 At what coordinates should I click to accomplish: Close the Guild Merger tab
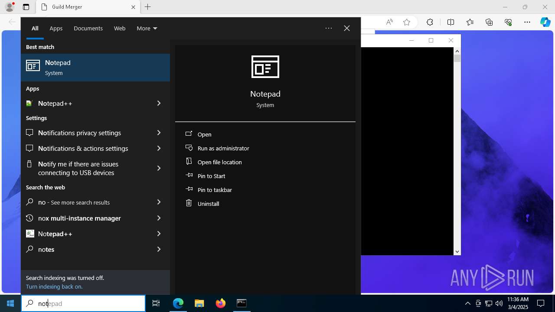click(x=133, y=7)
